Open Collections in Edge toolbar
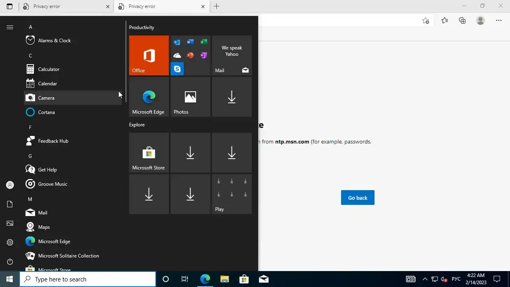Screen dimensions: 510x287 coord(462,21)
